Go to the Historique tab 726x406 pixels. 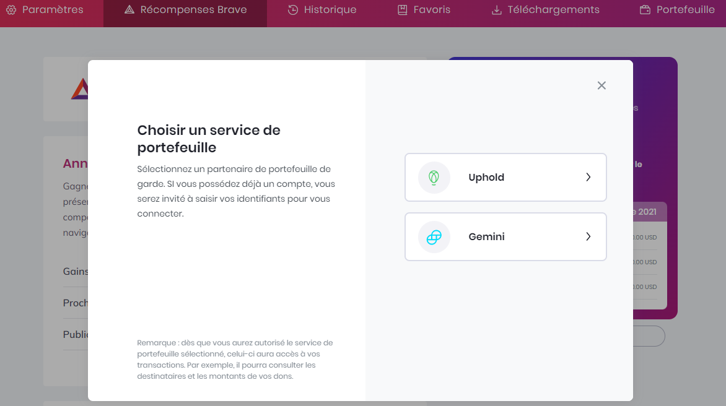click(330, 10)
